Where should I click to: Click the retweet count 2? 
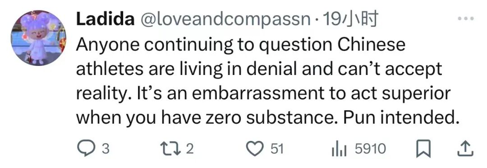[190, 149]
